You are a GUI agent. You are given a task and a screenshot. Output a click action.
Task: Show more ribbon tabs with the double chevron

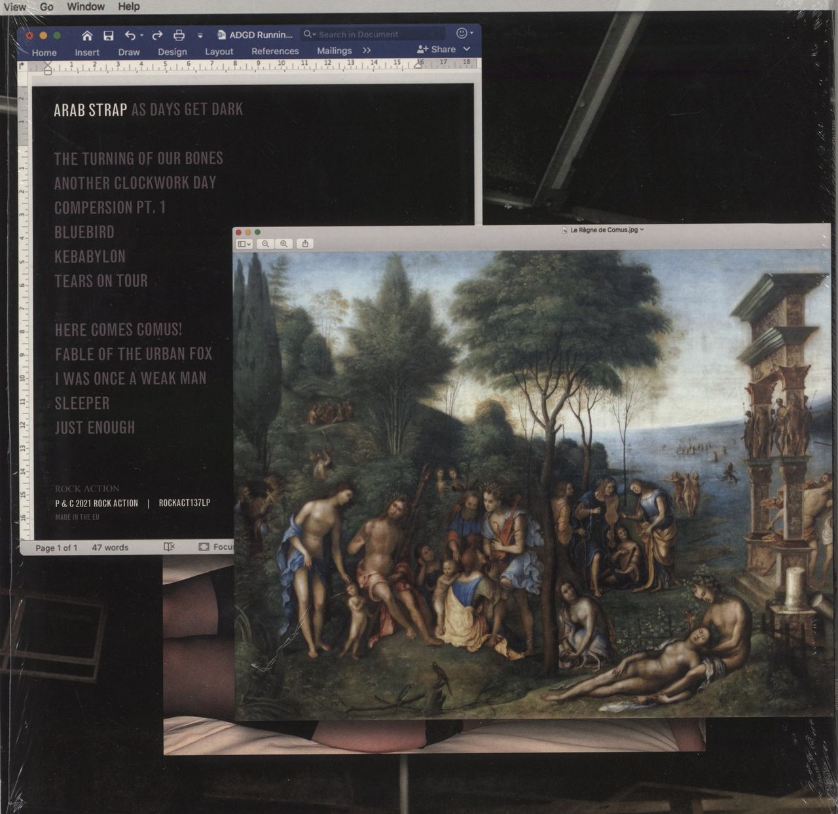pos(367,50)
